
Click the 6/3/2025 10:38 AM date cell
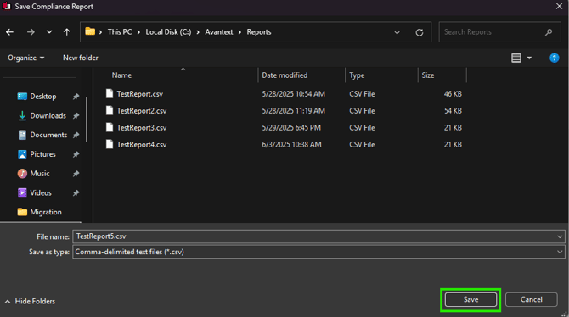tap(291, 145)
